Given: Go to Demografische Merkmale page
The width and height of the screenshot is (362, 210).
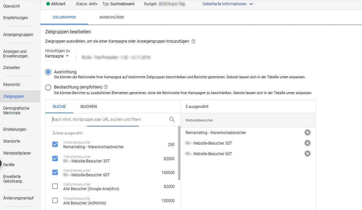Looking at the screenshot, I should point(16,111).
